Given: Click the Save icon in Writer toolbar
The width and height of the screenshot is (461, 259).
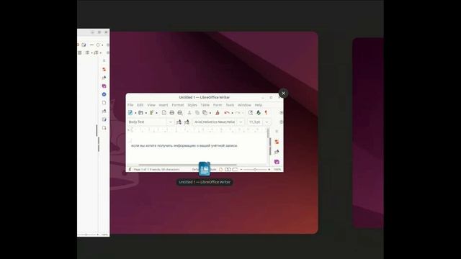Looking at the screenshot, I should tap(151, 113).
